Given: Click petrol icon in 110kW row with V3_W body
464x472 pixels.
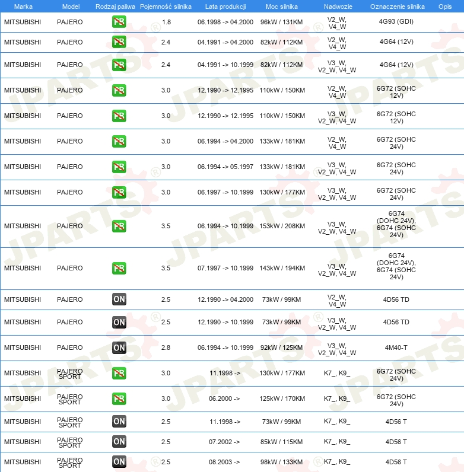Looking at the screenshot, I should [x=119, y=116].
